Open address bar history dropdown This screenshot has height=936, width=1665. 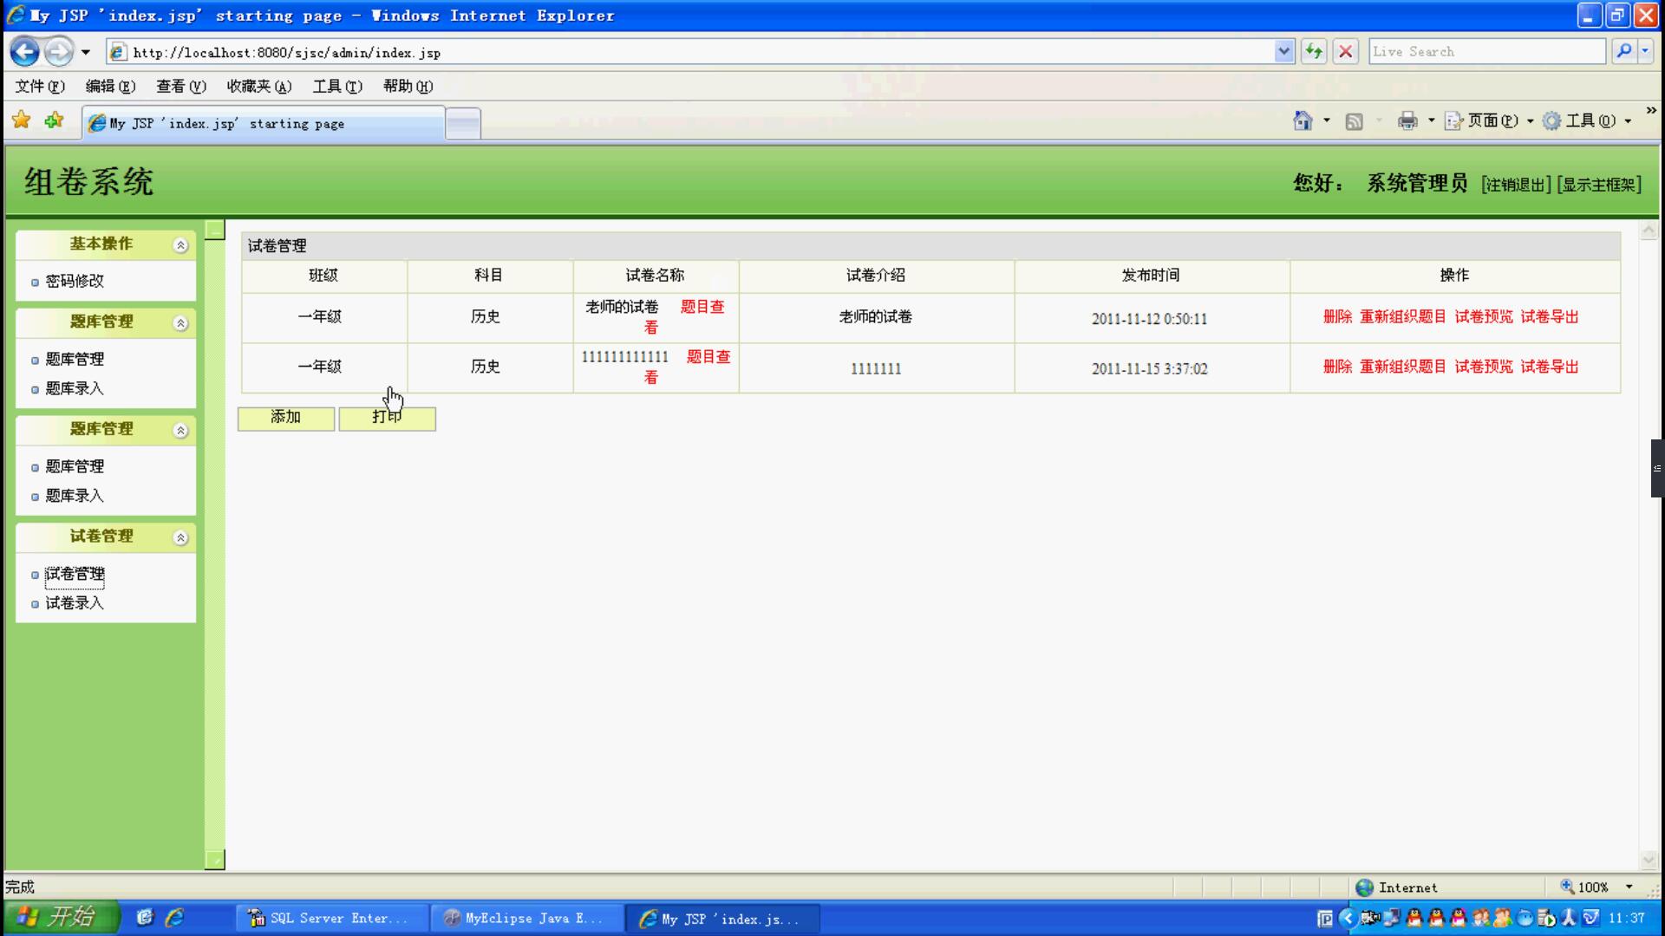point(1284,52)
